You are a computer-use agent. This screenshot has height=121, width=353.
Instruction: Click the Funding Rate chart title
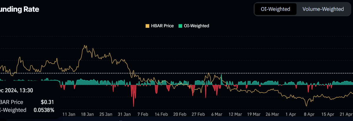(19, 9)
